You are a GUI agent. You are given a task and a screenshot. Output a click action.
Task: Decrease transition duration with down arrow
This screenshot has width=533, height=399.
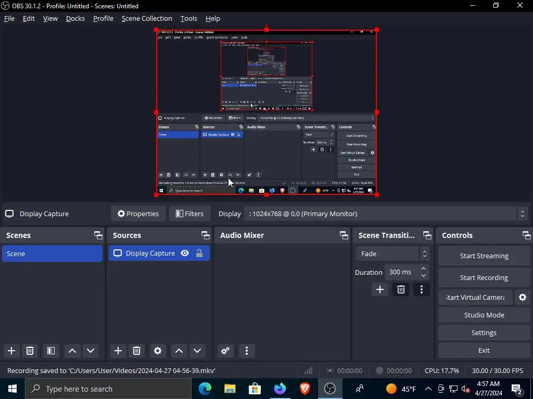coord(423,275)
